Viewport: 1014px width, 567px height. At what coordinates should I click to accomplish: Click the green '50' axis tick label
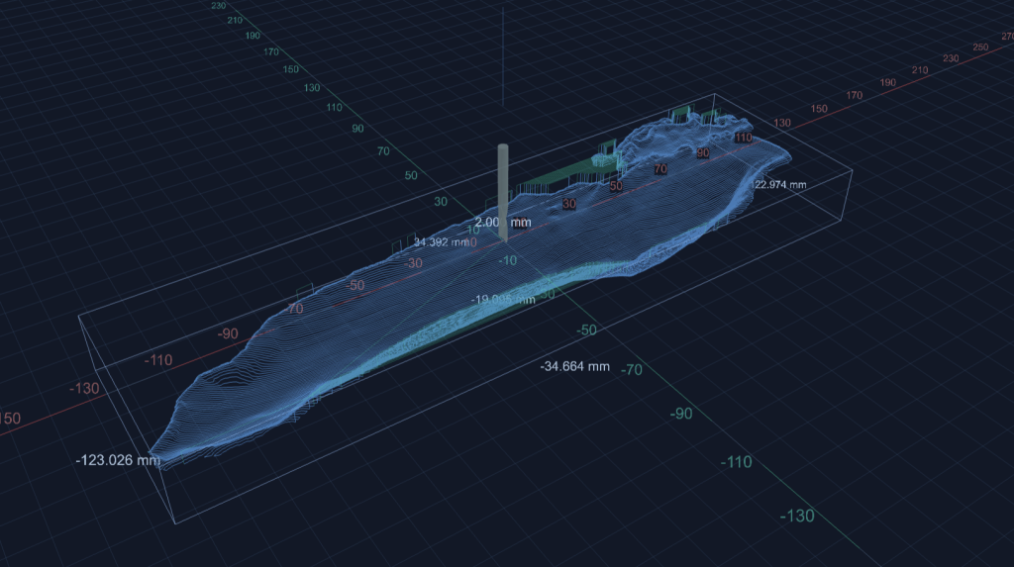pos(411,176)
